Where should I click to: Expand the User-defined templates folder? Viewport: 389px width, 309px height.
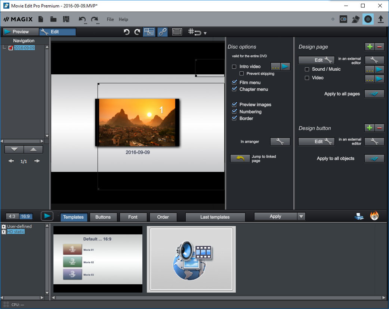[x=4, y=226]
